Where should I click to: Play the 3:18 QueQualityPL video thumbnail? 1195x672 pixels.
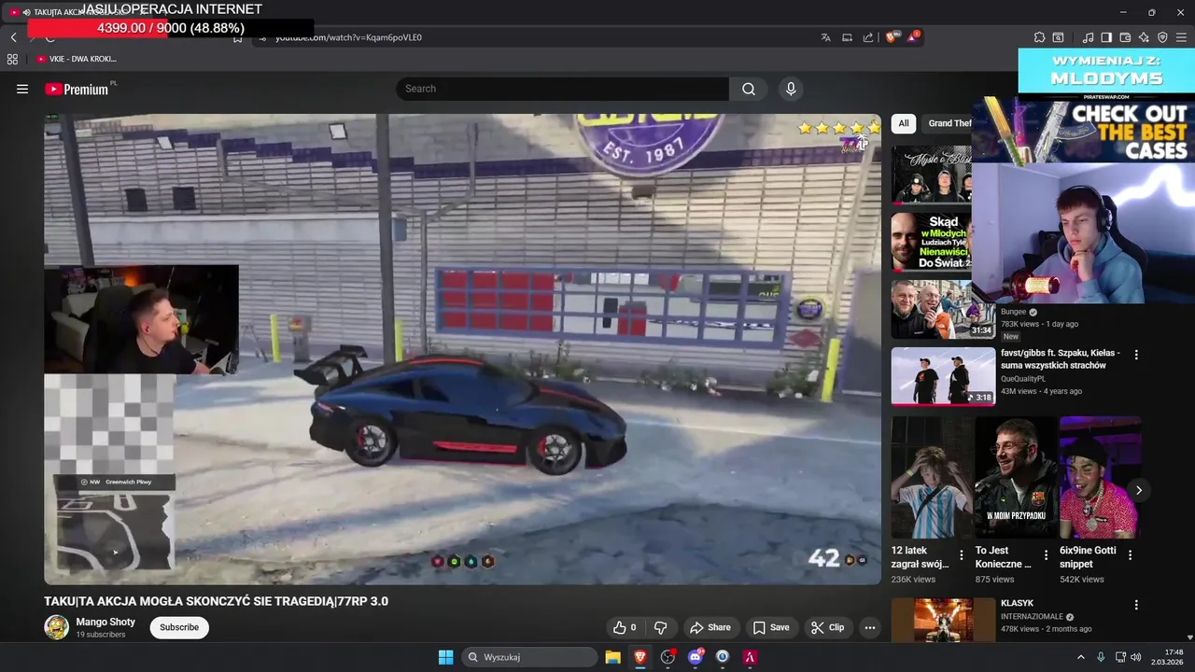point(943,377)
